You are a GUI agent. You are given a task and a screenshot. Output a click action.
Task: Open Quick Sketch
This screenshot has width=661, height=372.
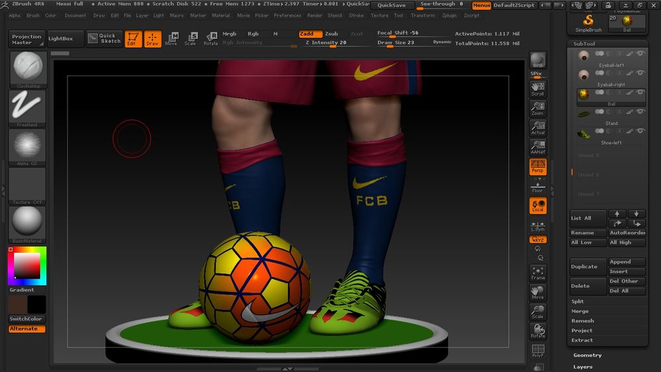point(105,39)
